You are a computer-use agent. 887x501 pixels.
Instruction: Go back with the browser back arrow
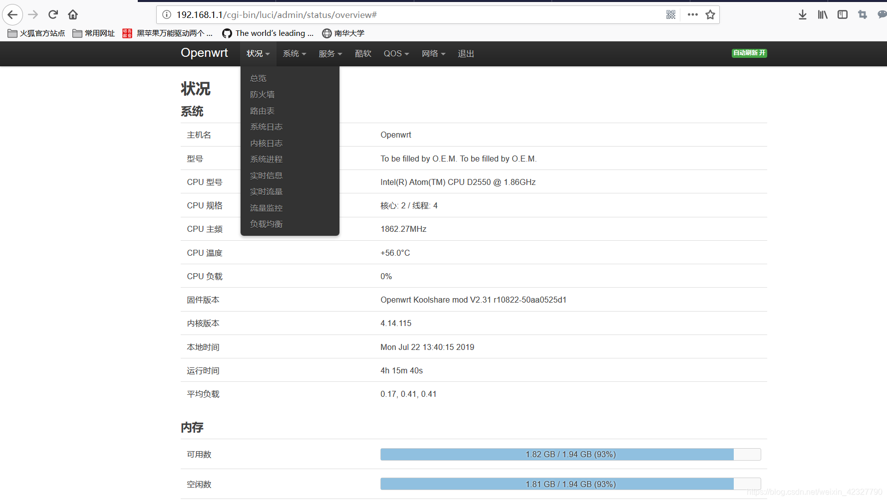(12, 14)
